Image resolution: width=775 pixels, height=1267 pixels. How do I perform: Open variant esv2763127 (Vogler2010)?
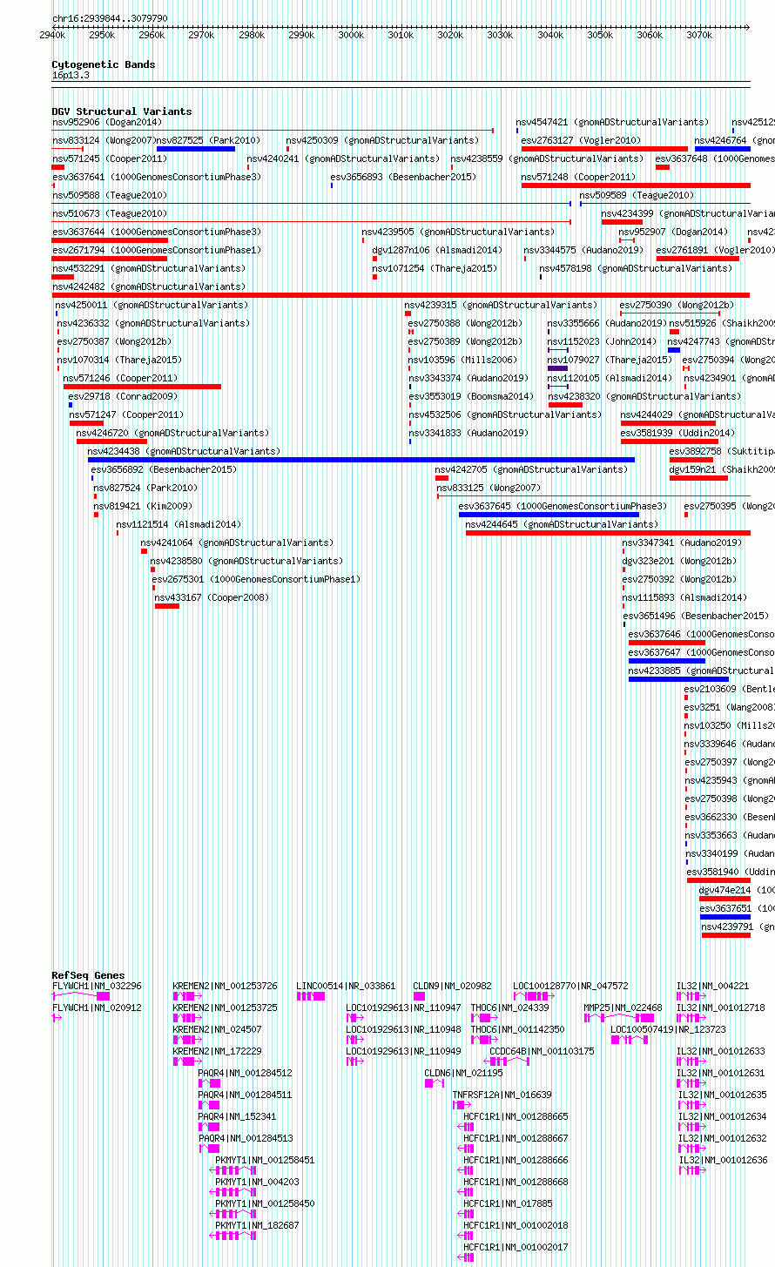(x=581, y=140)
